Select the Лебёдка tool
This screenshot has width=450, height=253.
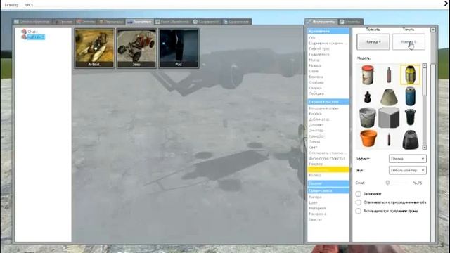point(316,93)
